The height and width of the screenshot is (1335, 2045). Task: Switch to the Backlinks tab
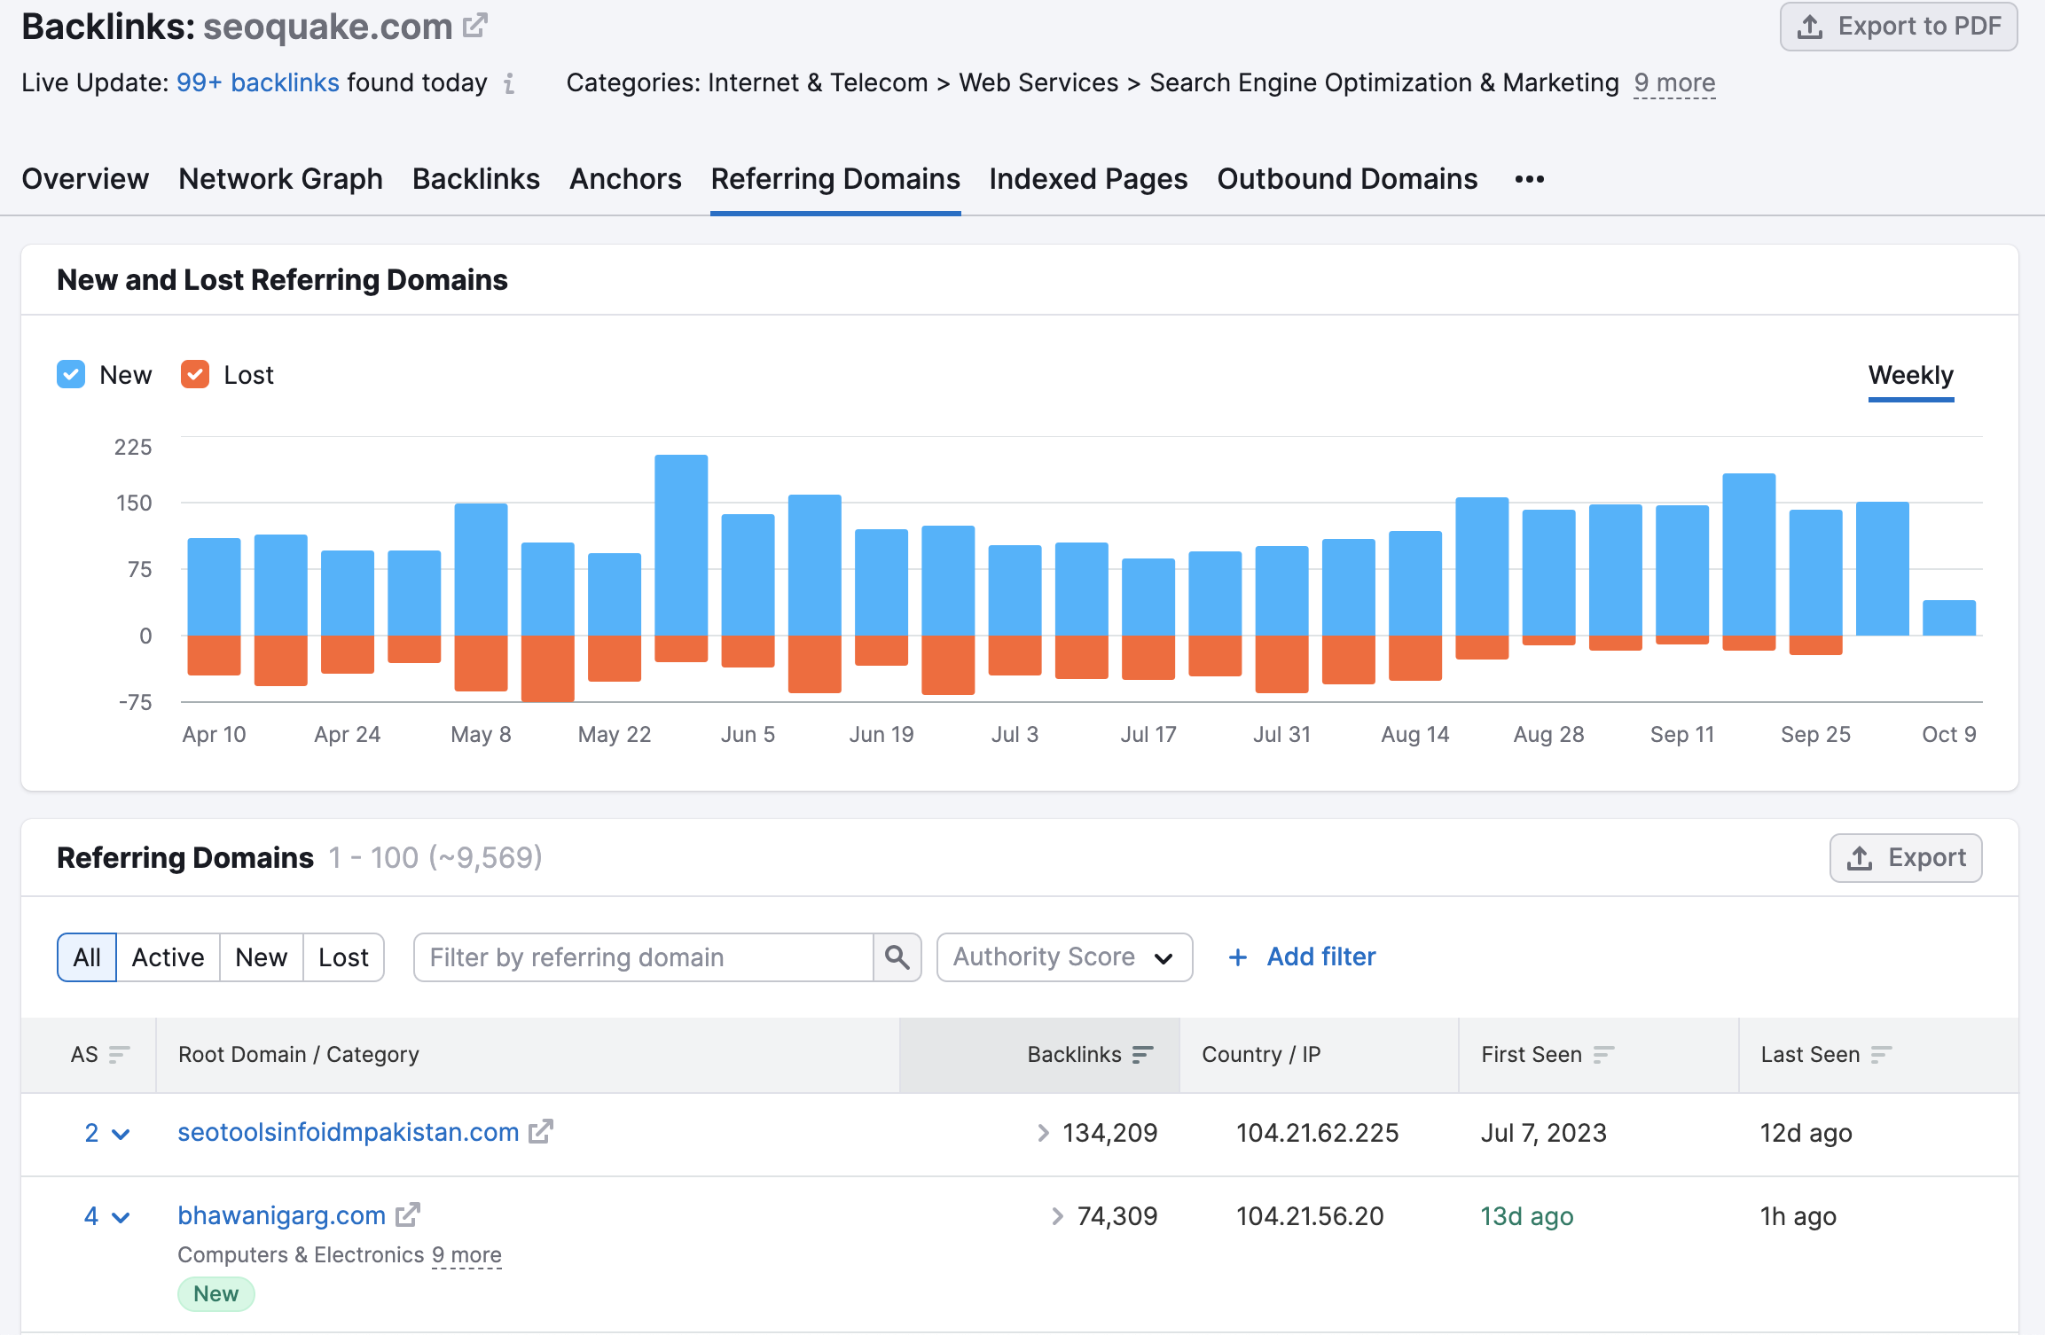click(x=475, y=179)
